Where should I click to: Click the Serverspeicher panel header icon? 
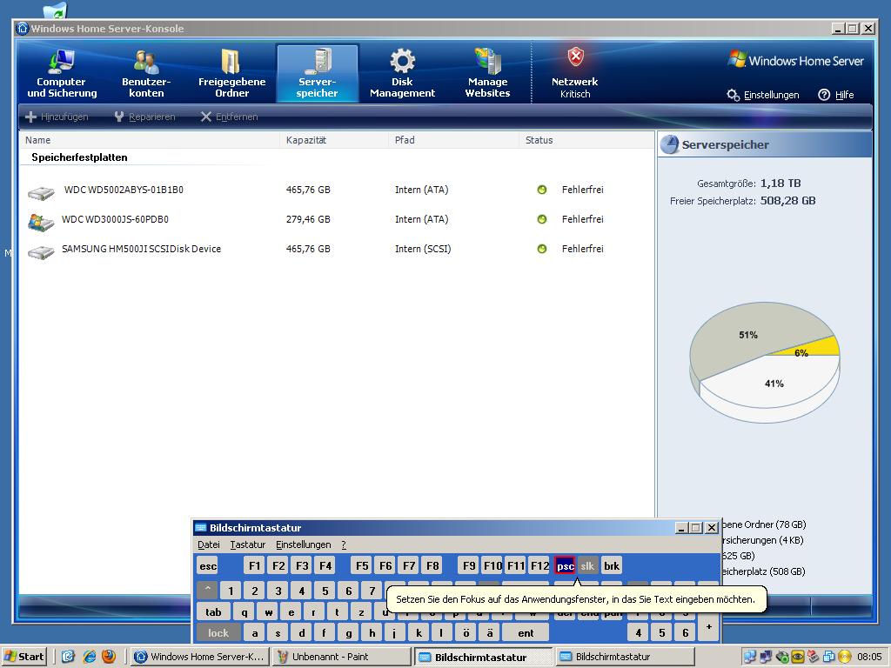pos(669,144)
